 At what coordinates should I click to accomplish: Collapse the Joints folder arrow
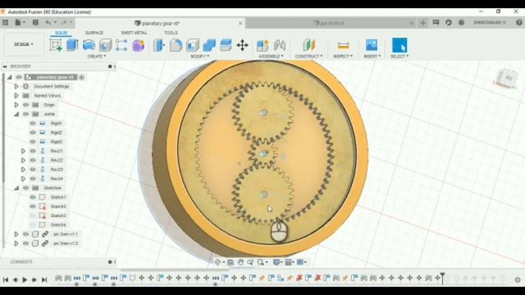[16, 114]
